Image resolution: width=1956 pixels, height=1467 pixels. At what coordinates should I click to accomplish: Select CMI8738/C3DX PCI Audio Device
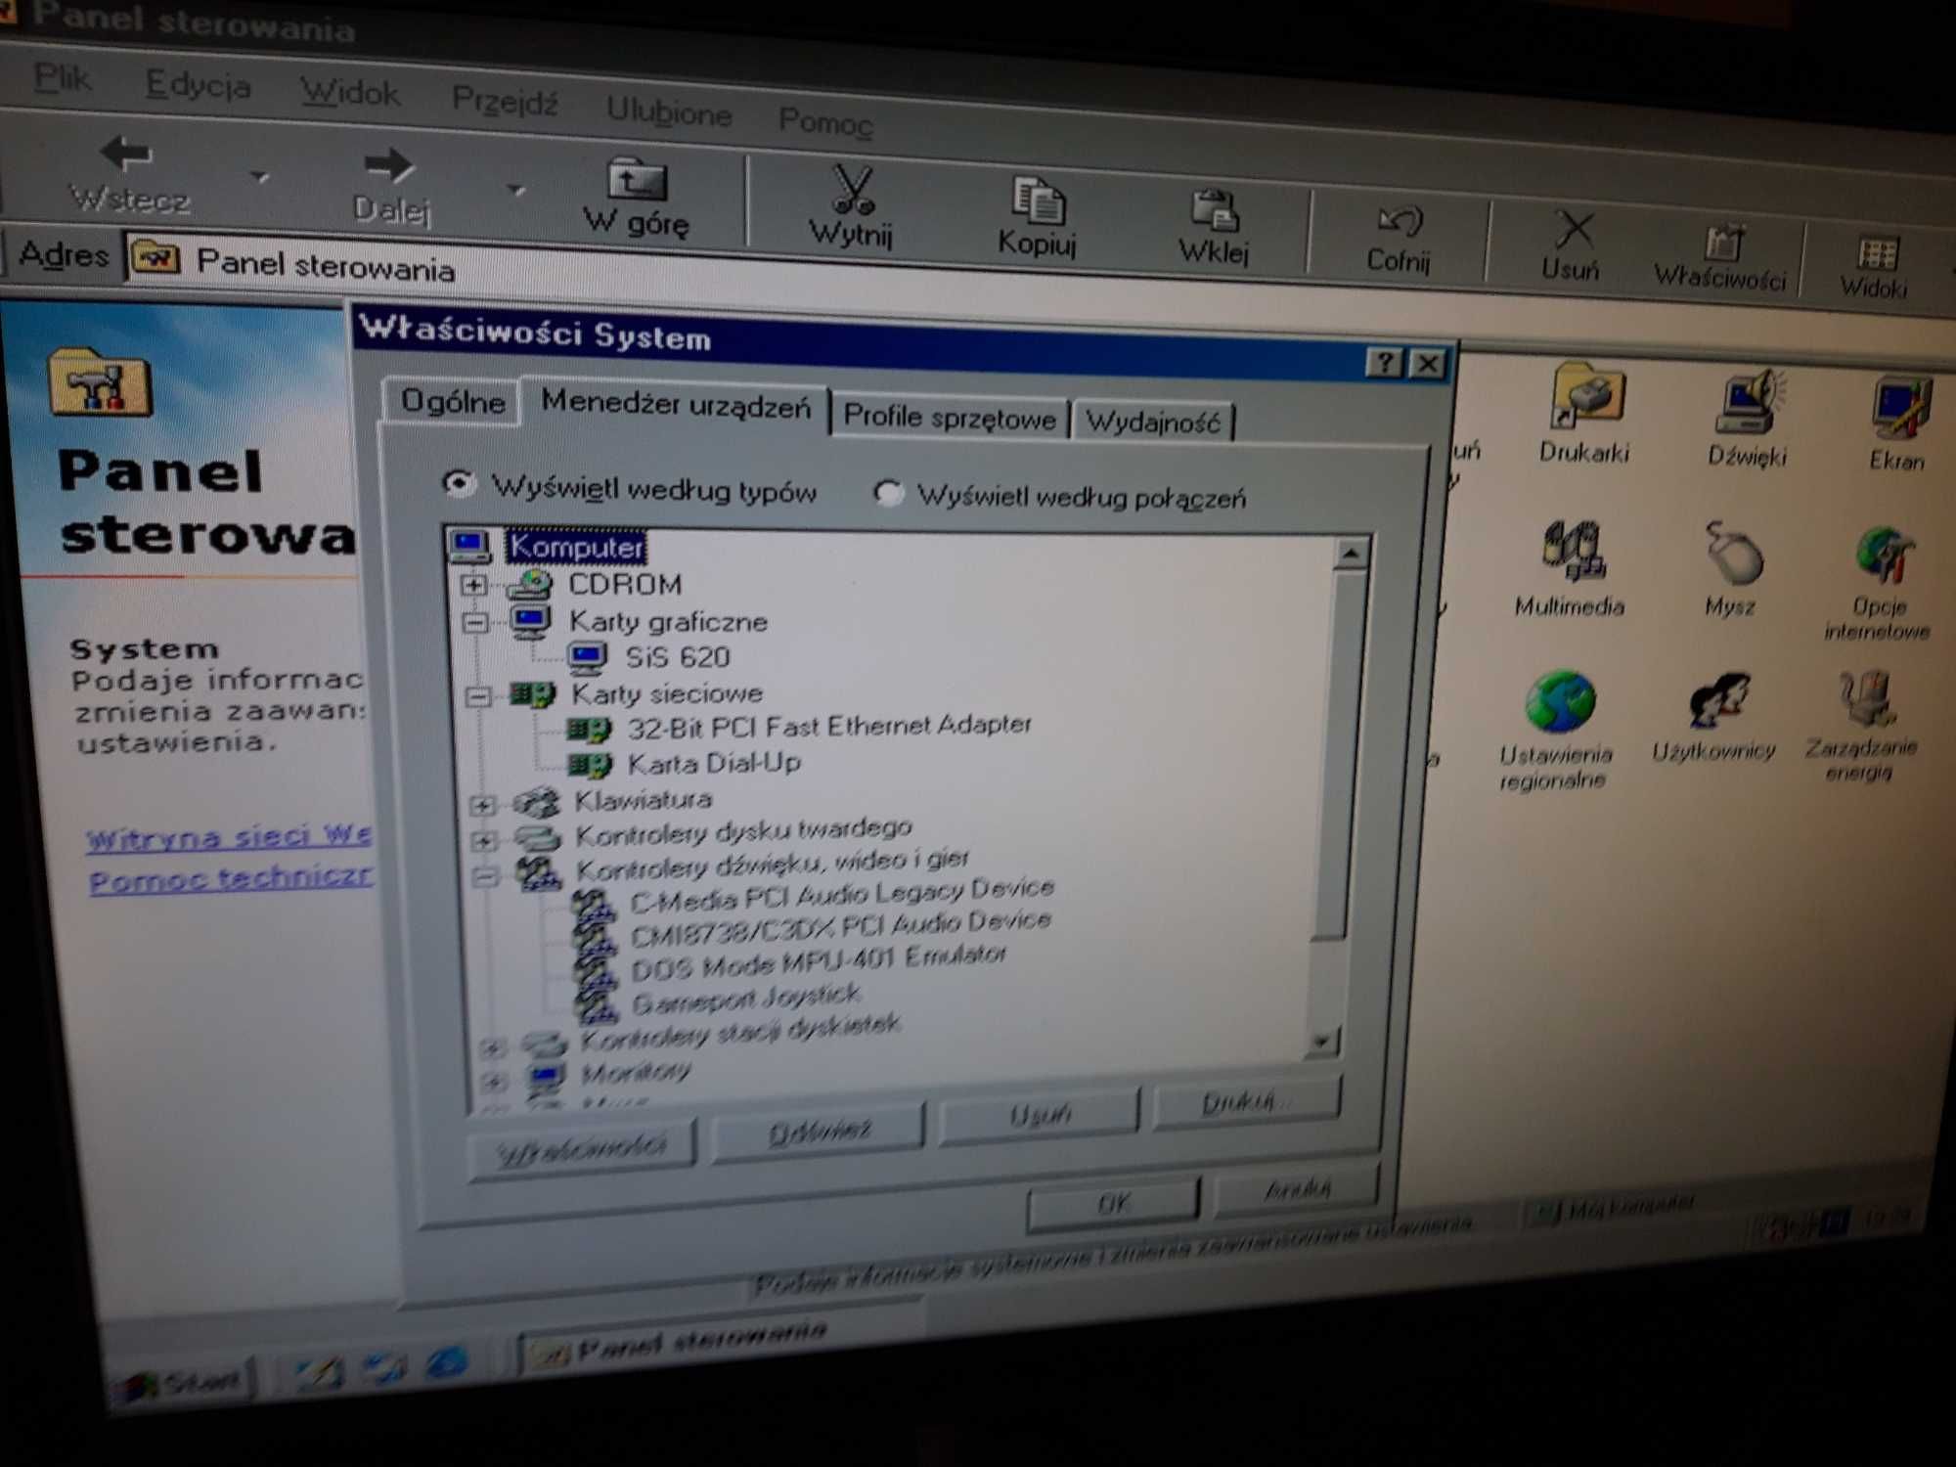pos(840,928)
